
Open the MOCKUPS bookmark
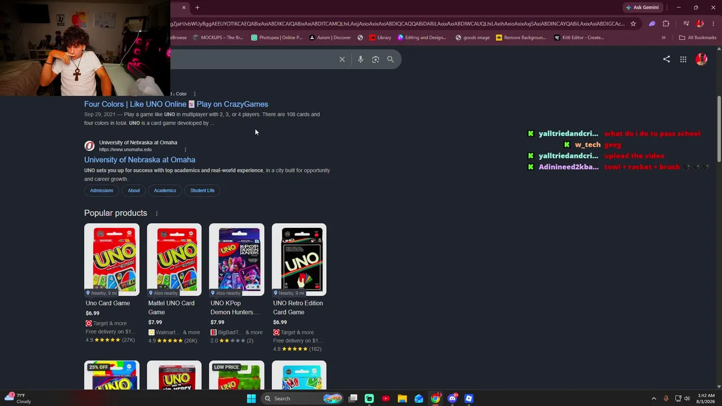218,38
